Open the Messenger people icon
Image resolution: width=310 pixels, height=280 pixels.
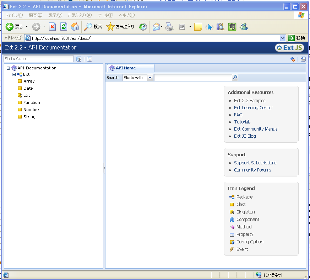coord(244,27)
